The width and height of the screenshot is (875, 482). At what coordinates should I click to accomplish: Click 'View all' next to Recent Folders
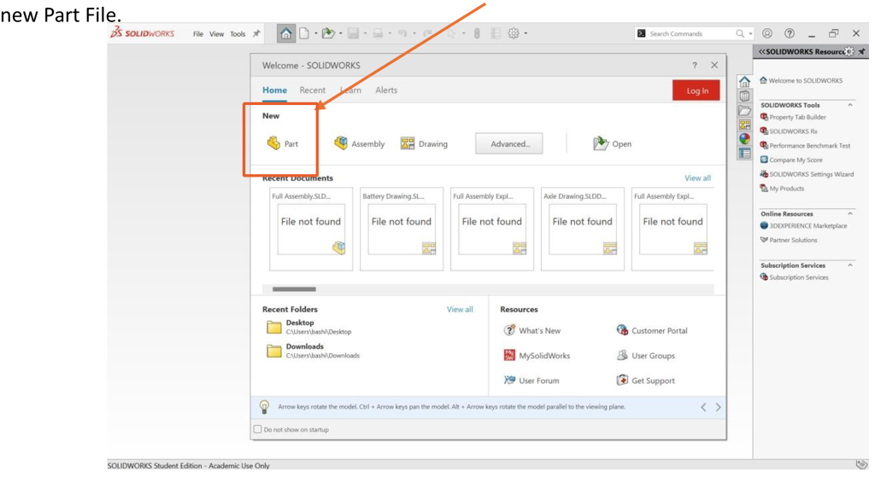(460, 310)
